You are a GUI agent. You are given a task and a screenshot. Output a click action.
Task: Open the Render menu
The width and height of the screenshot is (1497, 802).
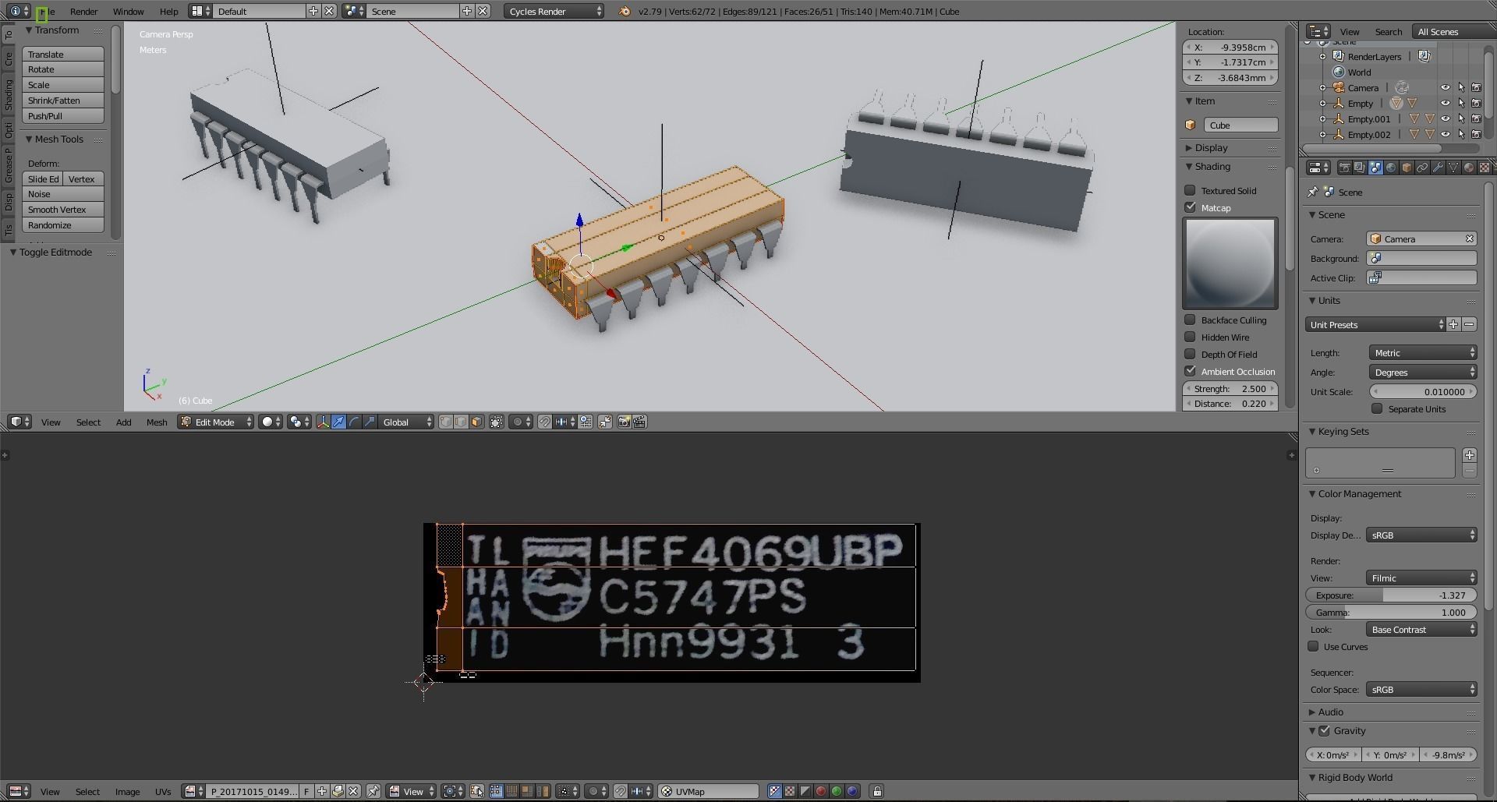coord(83,11)
